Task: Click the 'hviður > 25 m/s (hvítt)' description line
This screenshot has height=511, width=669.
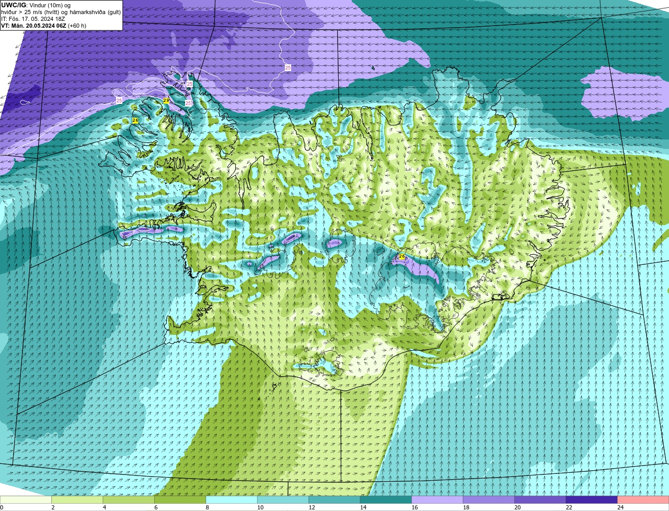Action: click(61, 11)
